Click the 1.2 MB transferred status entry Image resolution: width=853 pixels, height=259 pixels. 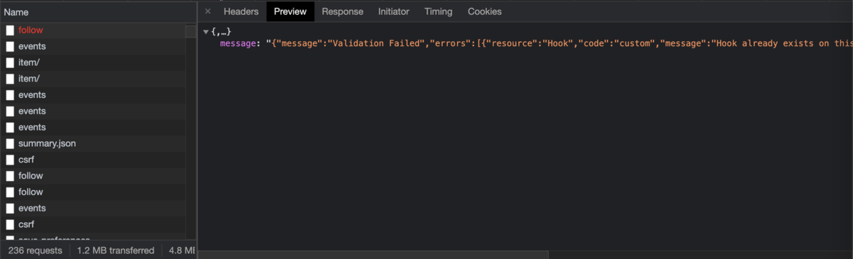pyautogui.click(x=115, y=250)
